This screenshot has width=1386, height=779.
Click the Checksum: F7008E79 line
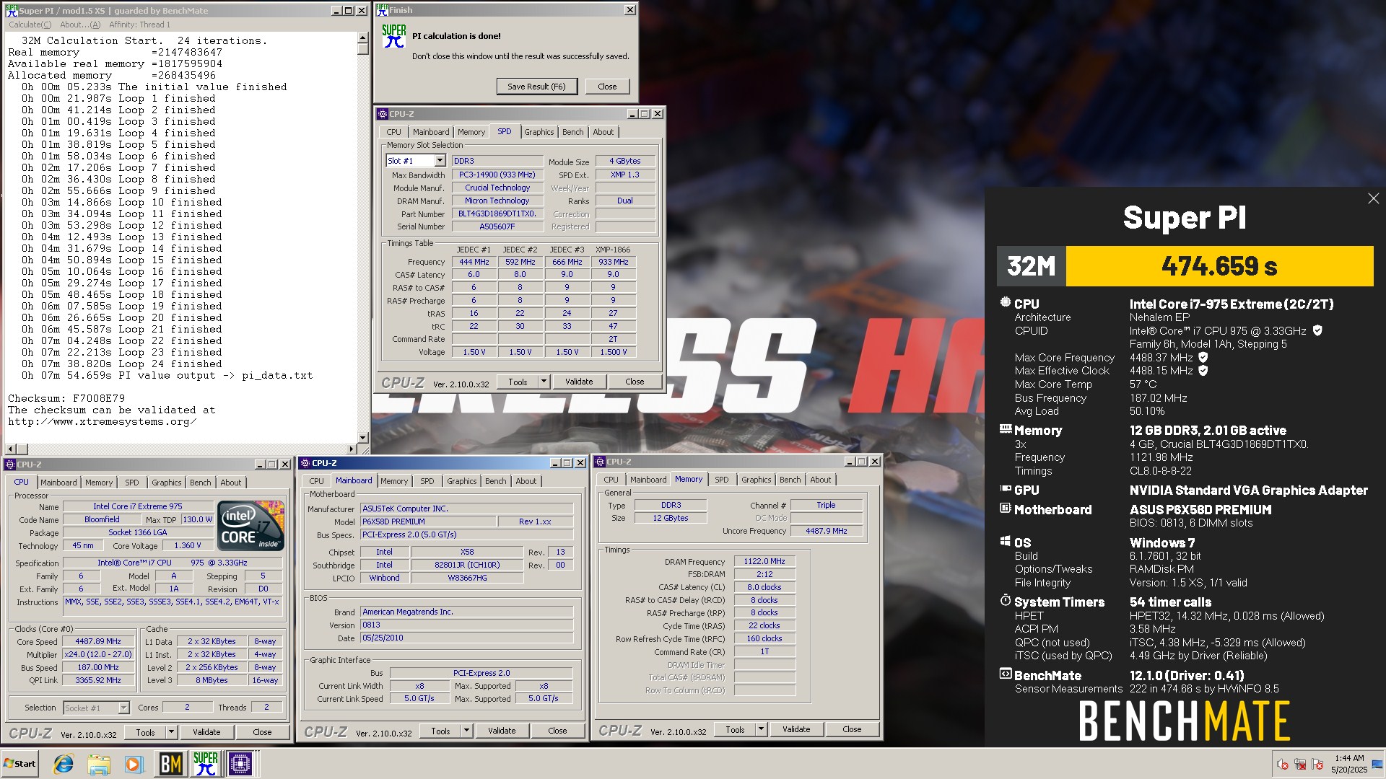66,398
